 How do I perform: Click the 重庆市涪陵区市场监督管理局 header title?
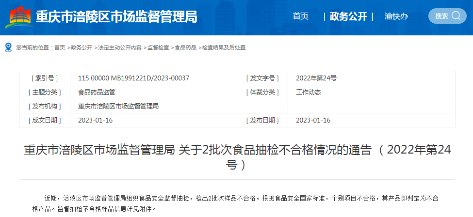pyautogui.click(x=116, y=16)
